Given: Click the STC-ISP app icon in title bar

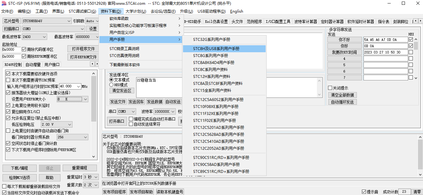Looking at the screenshot, I should tap(4, 3).
